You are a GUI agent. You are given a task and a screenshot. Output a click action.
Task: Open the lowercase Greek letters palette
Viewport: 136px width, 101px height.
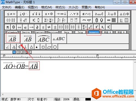coord(112,14)
